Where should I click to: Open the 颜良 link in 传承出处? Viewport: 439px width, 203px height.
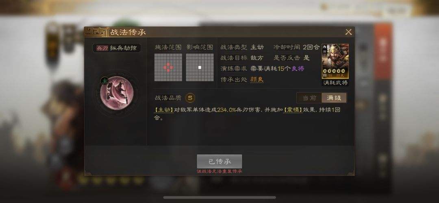(257, 80)
